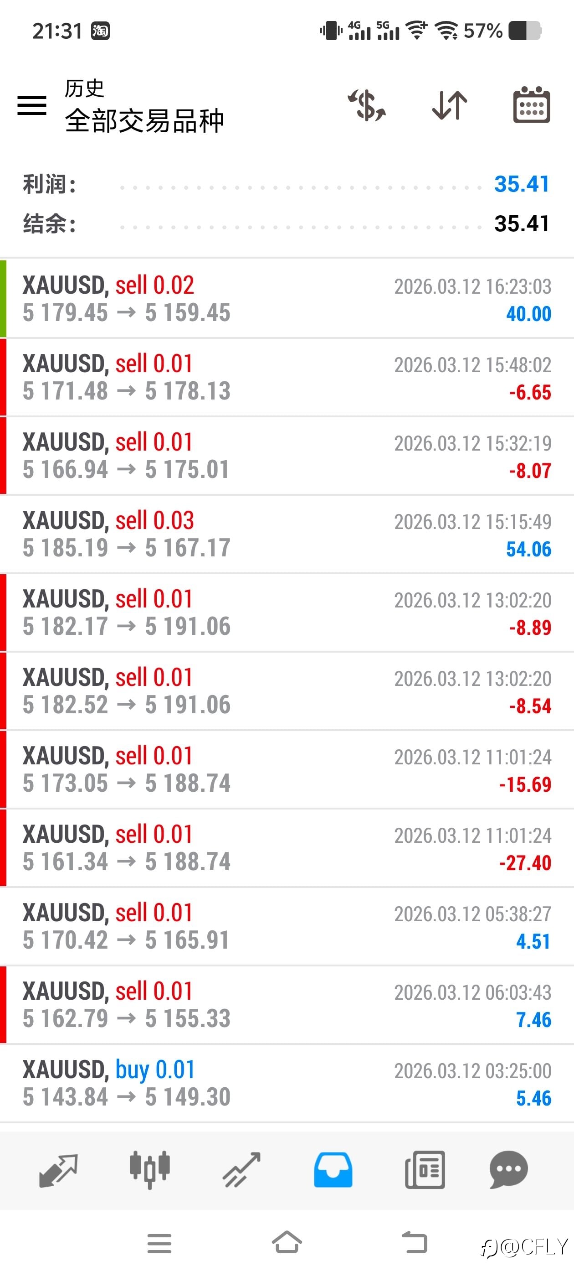Select the History inbox tab

click(x=333, y=1170)
